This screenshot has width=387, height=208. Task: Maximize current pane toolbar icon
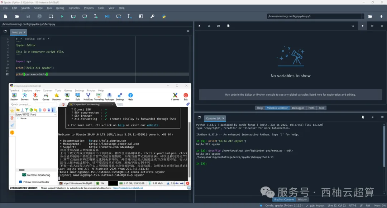(x=141, y=16)
